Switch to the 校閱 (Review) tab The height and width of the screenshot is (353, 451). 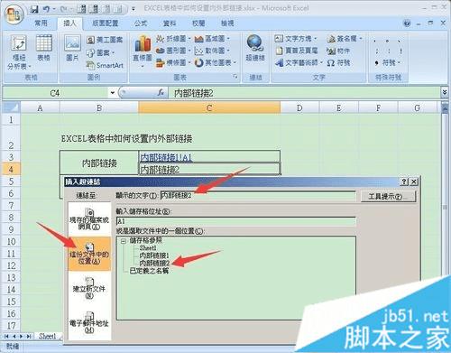pyautogui.click(x=198, y=23)
